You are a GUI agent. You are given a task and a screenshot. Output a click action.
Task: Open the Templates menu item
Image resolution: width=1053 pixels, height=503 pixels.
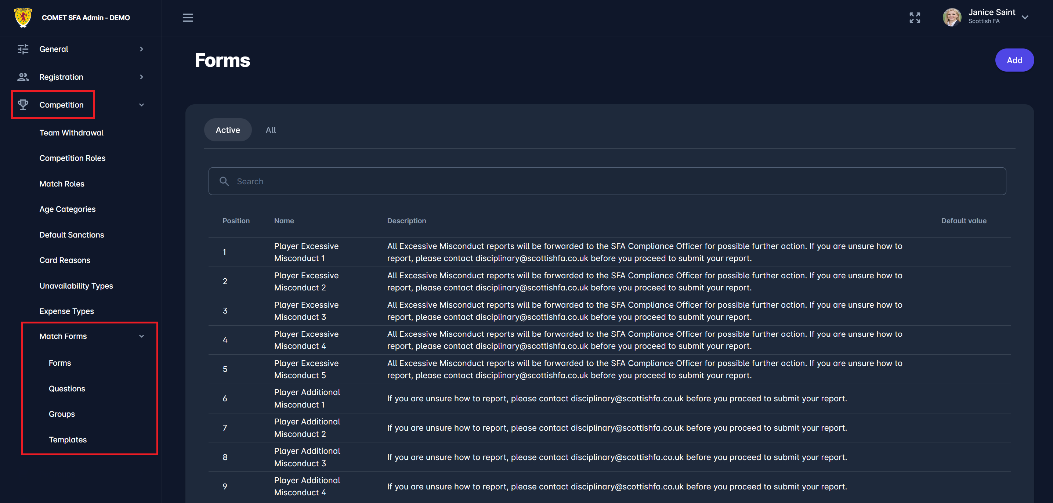pos(68,439)
